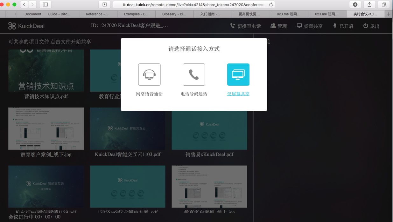The image size is (393, 222).
Task: Switch to phone via 切换至电话
Action: (x=246, y=26)
